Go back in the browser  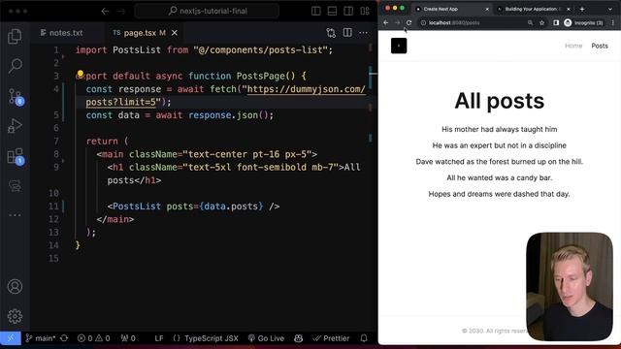click(x=386, y=22)
